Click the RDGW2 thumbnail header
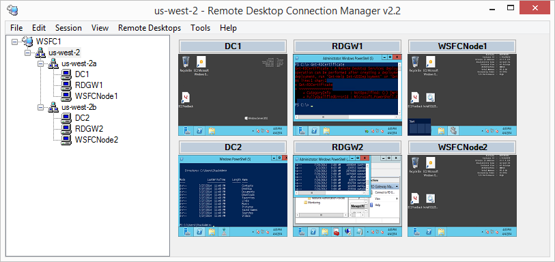Screen dimensions: 555x262 (x=347, y=147)
